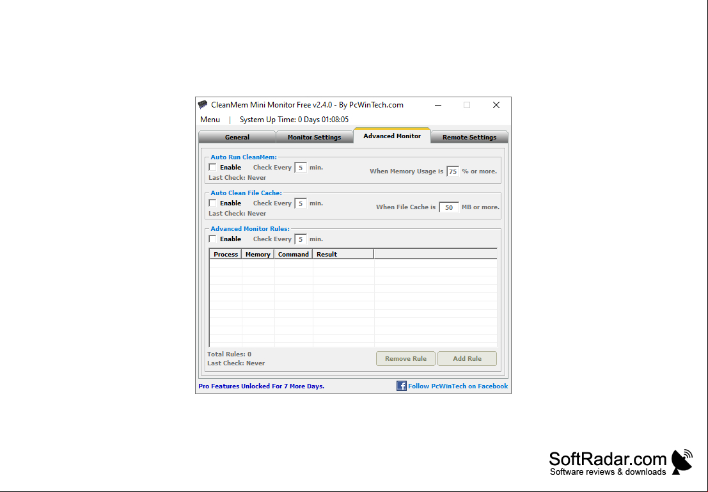Image resolution: width=708 pixels, height=492 pixels.
Task: Click the Memory column header
Action: point(258,254)
